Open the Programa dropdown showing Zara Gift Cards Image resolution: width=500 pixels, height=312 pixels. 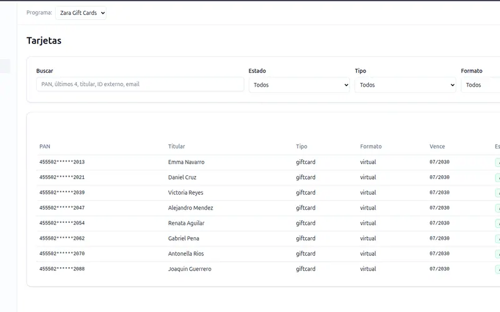pyautogui.click(x=81, y=13)
